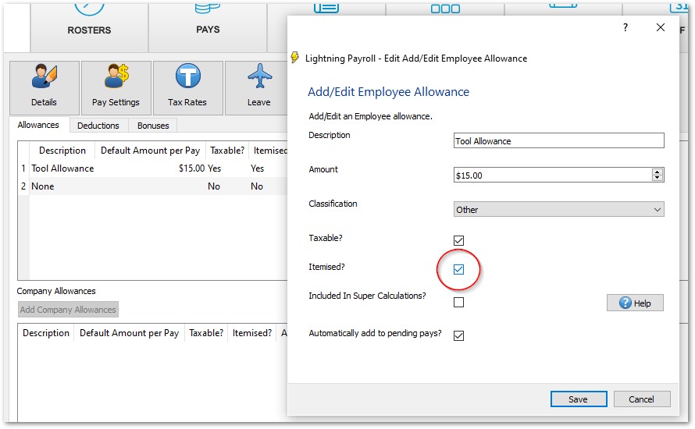Select the None allowance row
Screen dimensions: 695x429
coord(153,186)
